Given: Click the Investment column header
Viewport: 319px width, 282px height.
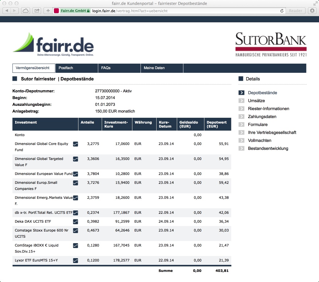Looking at the screenshot, I should (45, 124).
